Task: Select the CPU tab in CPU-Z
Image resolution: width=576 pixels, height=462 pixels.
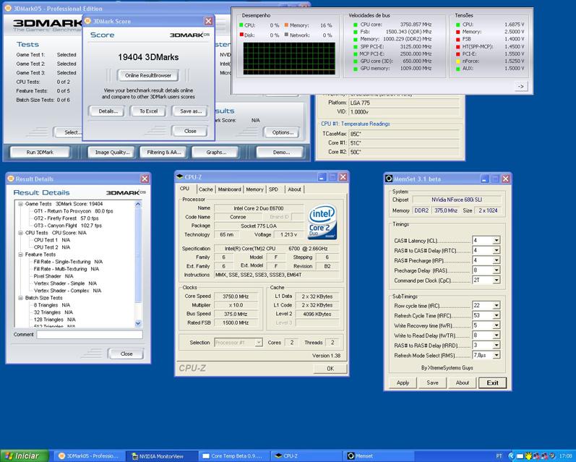Action: (185, 189)
